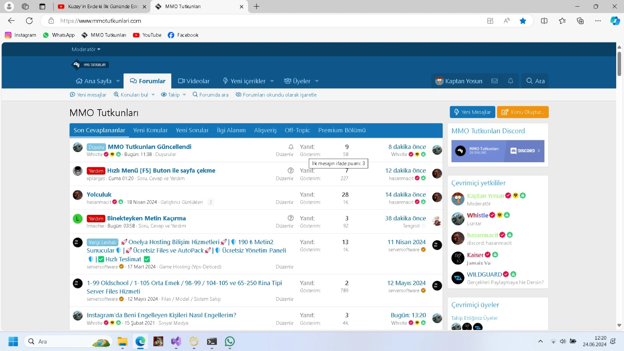Switch to Alışveriş tab

tap(265, 130)
